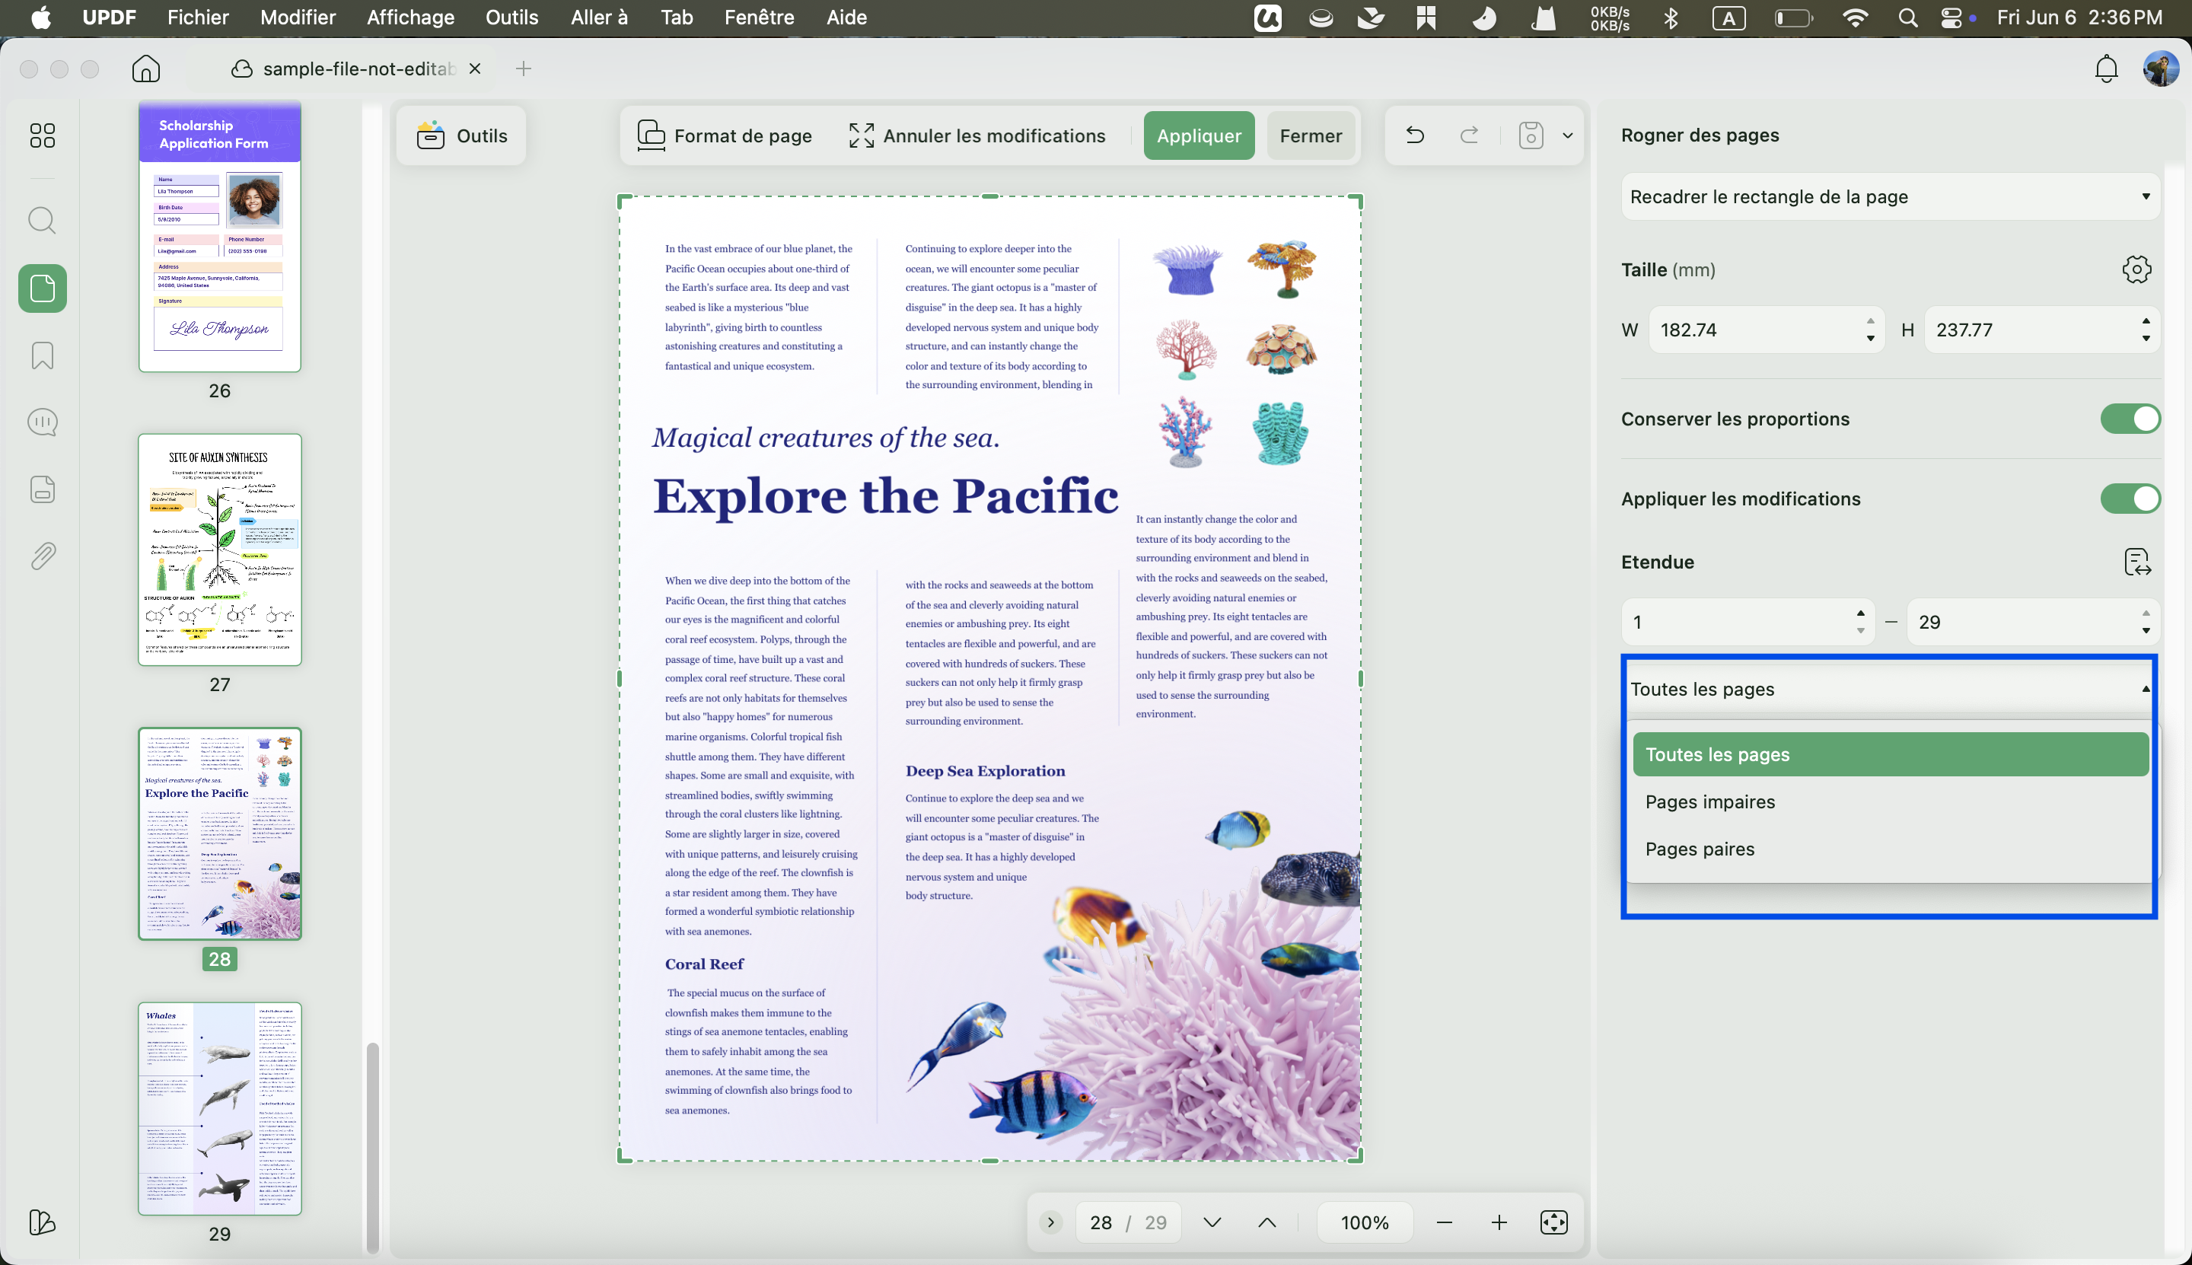Click the Outils toolbar button
Viewport: 2192px width, 1265px height.
pyautogui.click(x=461, y=135)
